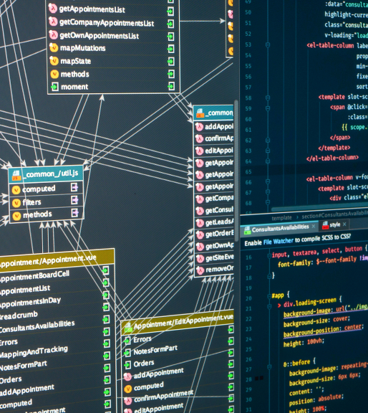Click the variable icon beside computed in EditAppointment.vue
The height and width of the screenshot is (413, 368).
click(x=128, y=389)
